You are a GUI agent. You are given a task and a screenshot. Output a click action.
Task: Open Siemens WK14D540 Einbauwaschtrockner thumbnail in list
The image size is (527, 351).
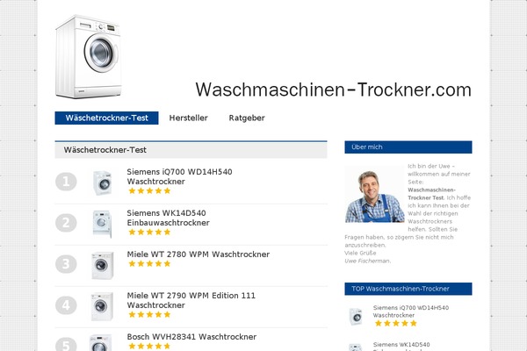coord(102,224)
